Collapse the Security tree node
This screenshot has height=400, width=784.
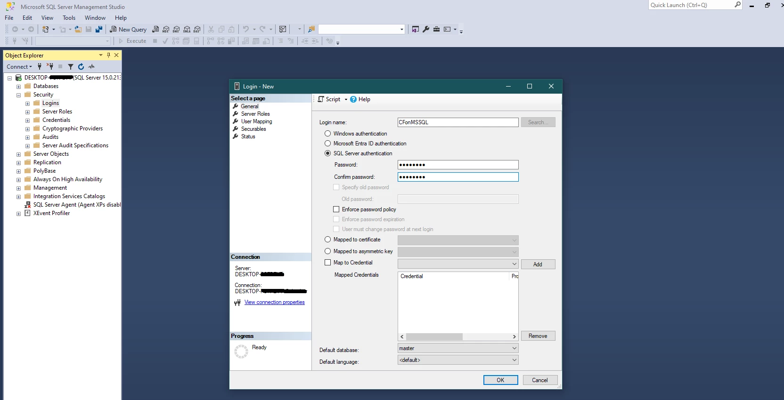(18, 95)
